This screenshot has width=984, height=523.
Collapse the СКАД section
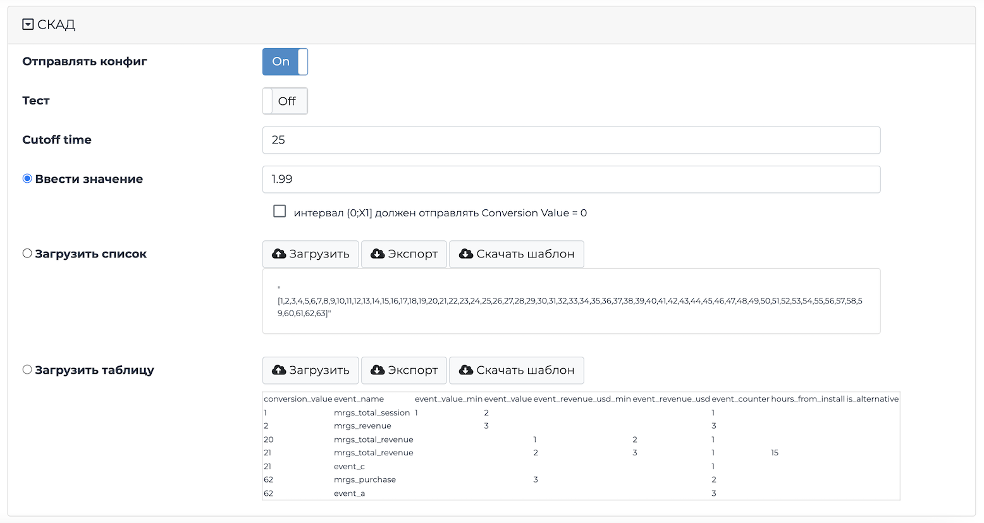pyautogui.click(x=28, y=25)
